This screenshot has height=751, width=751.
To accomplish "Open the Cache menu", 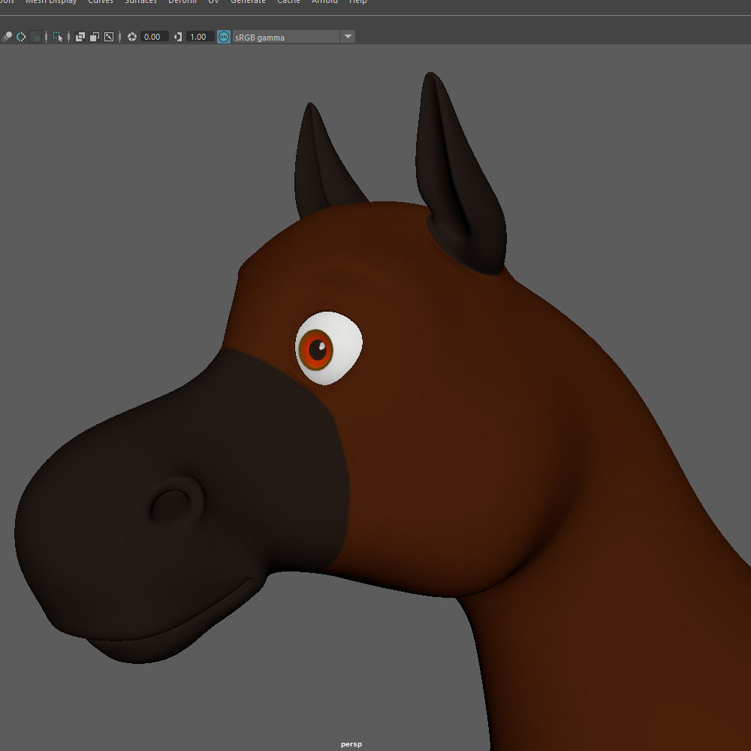I will point(289,2).
